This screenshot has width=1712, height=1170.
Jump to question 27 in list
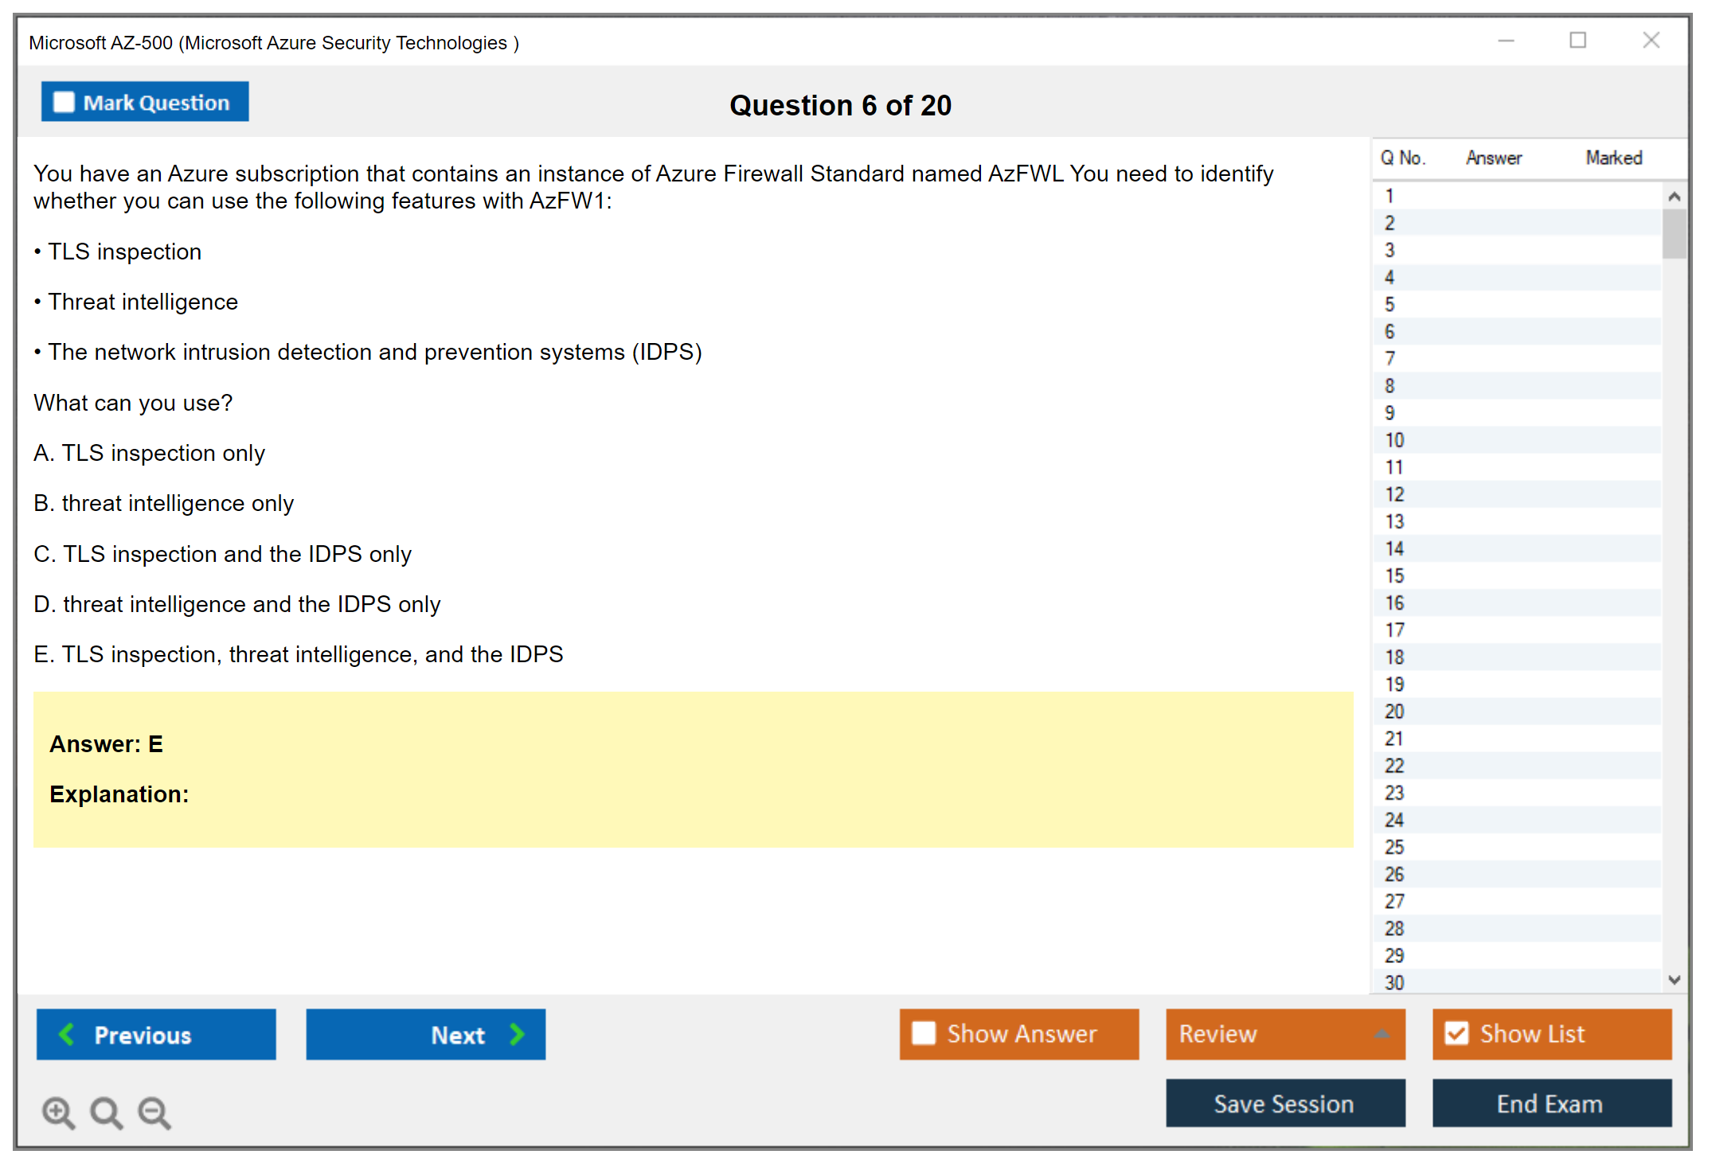point(1394,901)
